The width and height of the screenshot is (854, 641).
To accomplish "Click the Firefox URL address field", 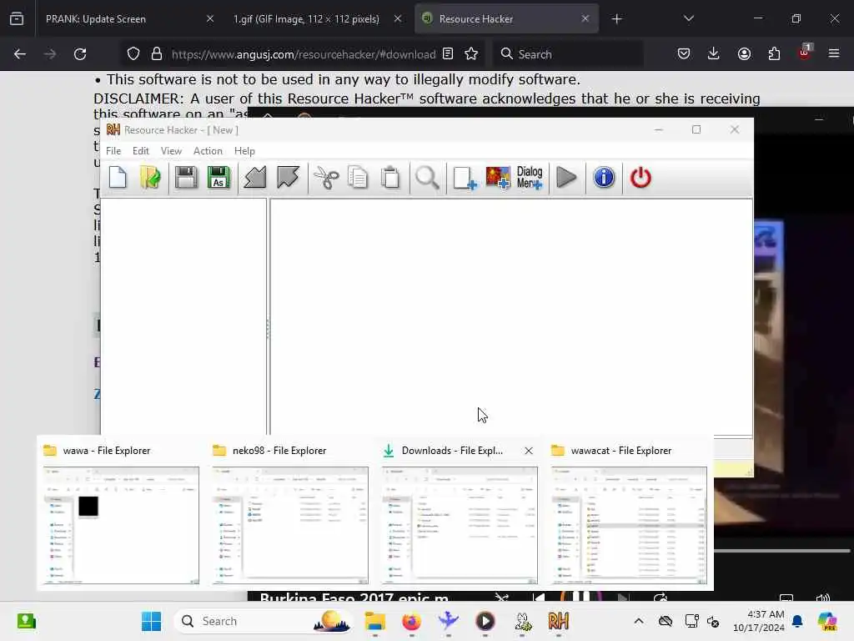I will (x=304, y=54).
